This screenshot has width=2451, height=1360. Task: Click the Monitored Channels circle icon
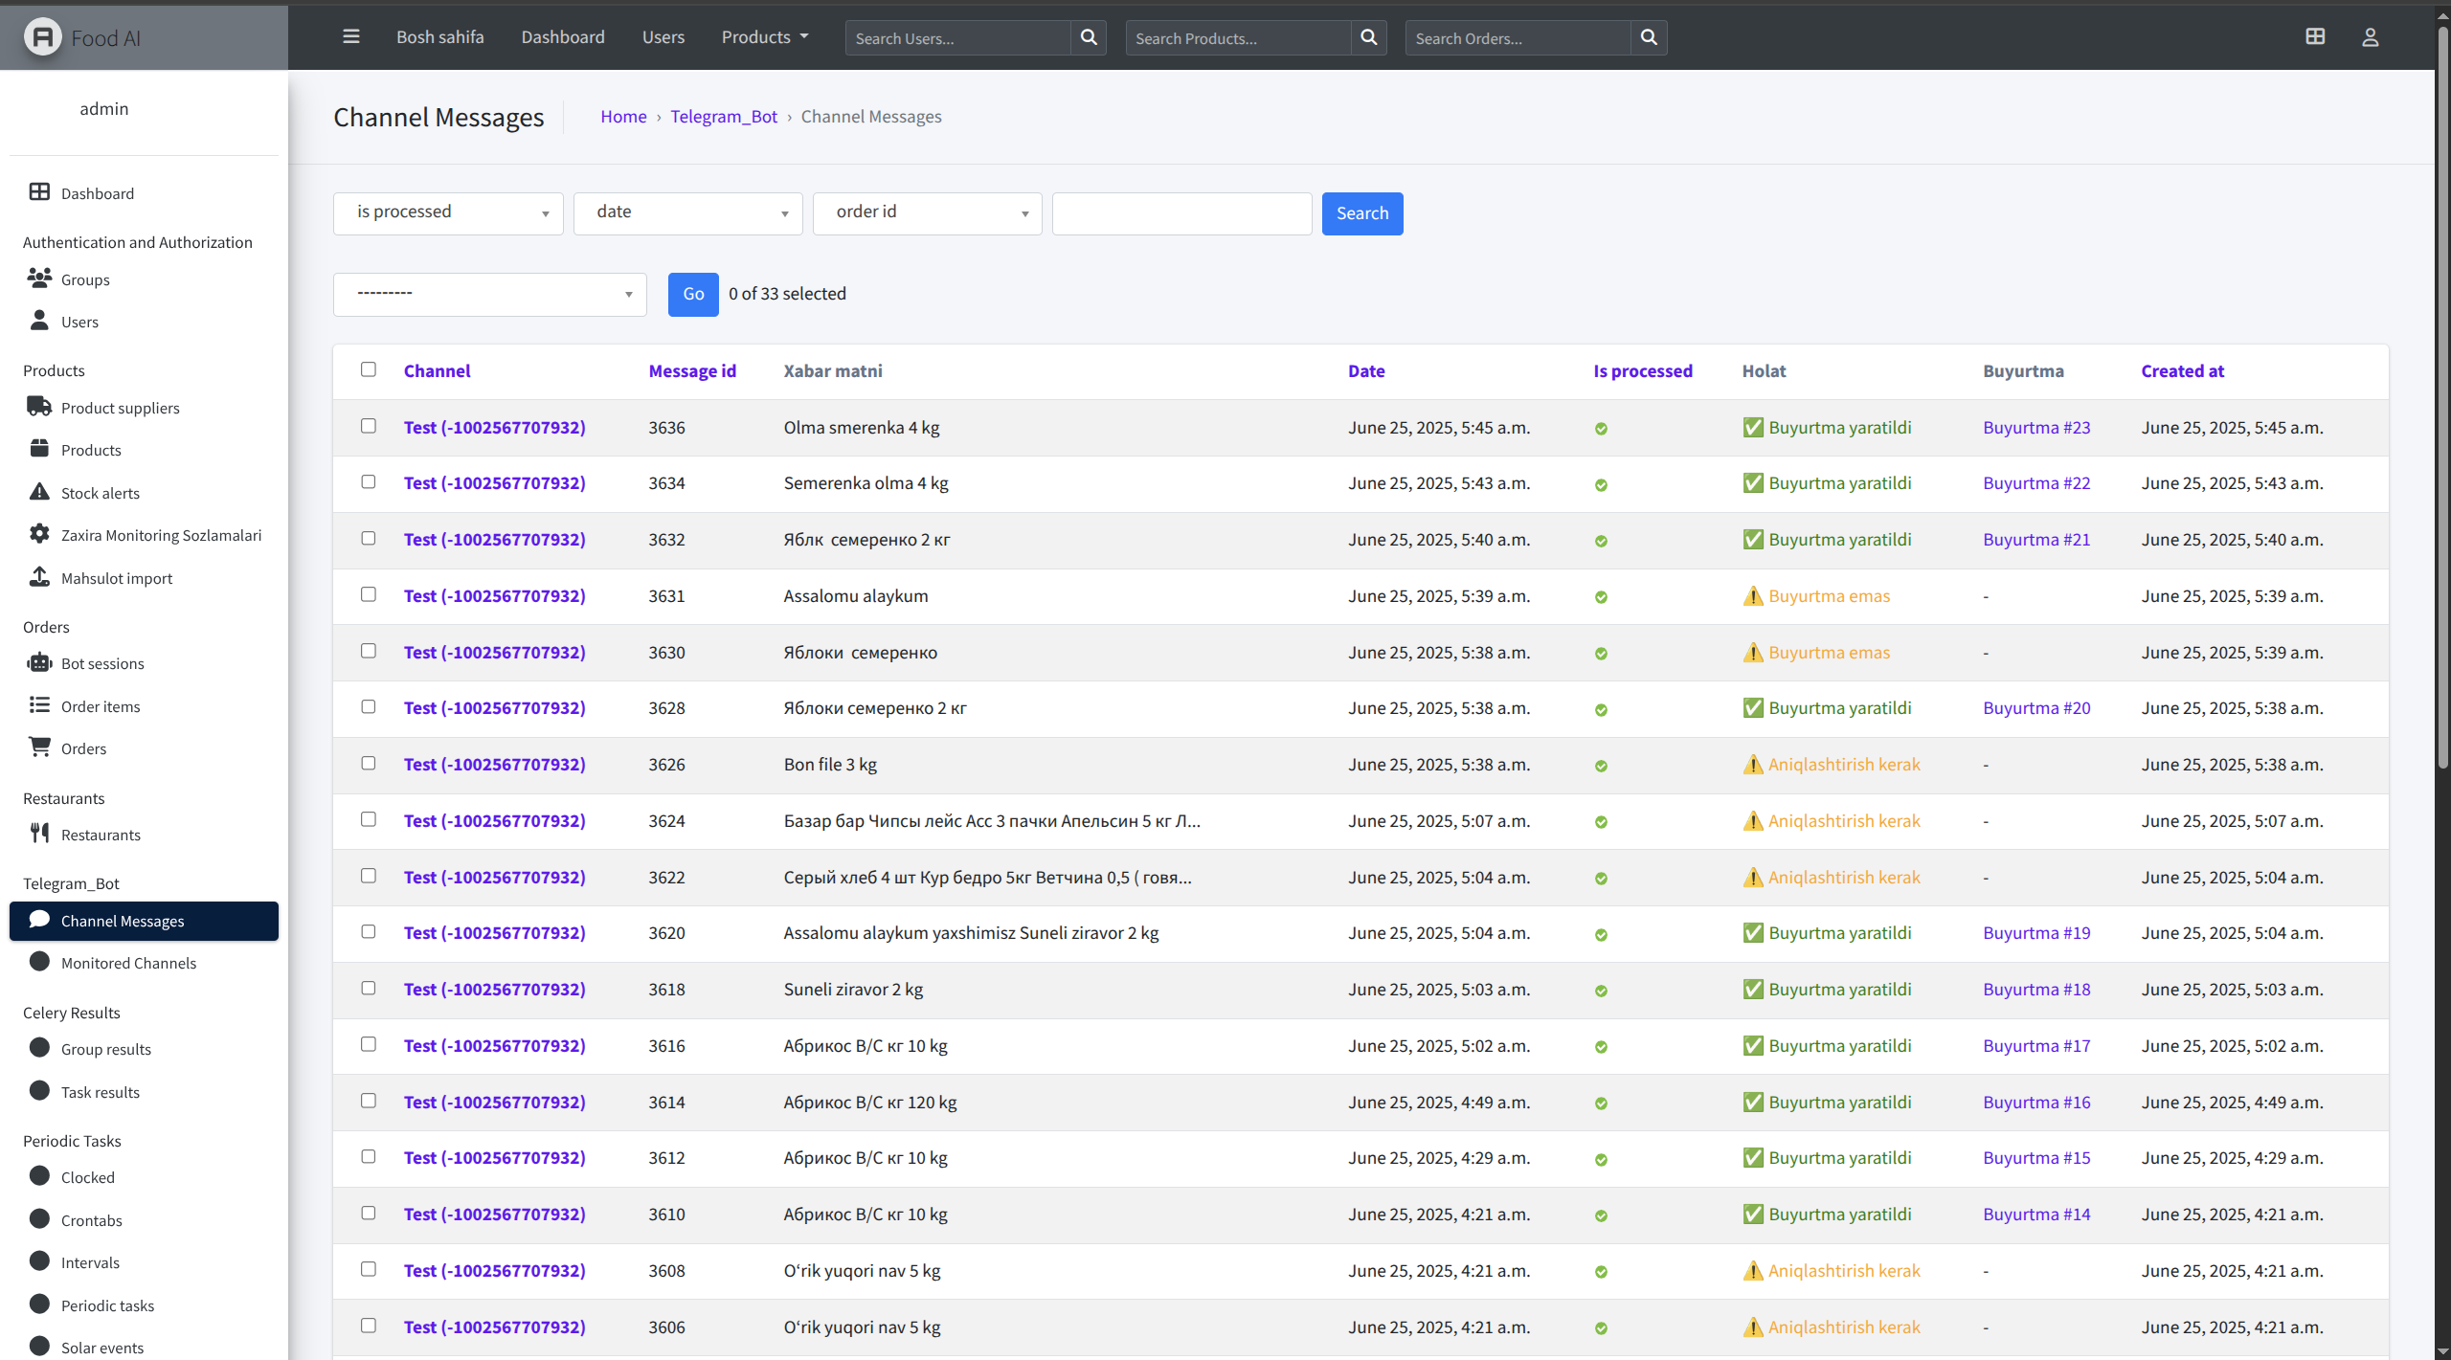pos(39,962)
